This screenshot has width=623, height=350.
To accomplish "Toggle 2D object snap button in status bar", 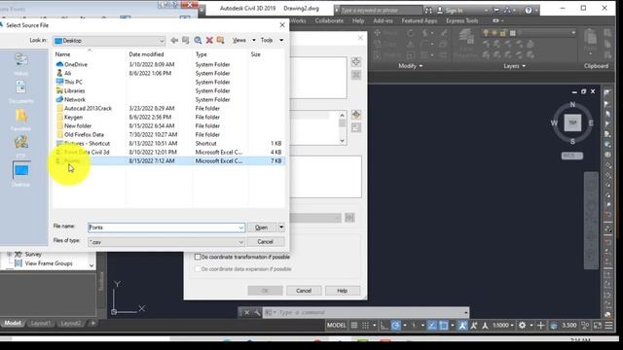I will pyautogui.click(x=444, y=326).
